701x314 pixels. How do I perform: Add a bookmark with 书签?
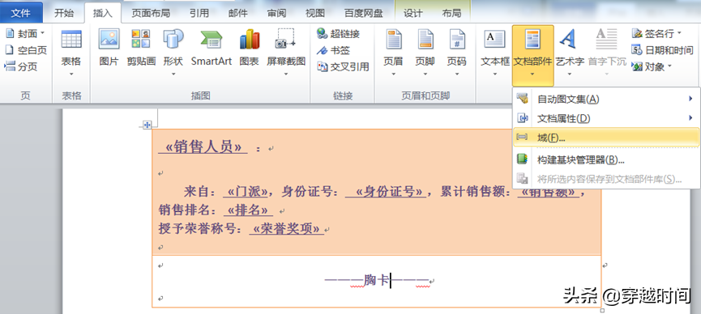pos(334,50)
